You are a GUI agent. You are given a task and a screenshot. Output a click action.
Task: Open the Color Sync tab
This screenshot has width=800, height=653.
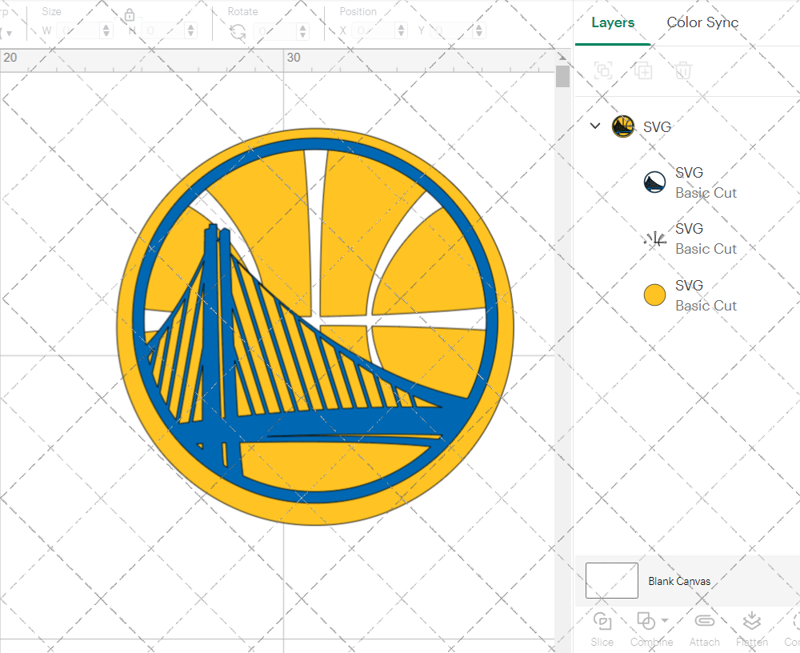702,22
